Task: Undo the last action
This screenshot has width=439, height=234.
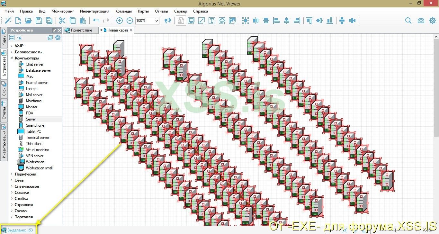Action: [x=96, y=21]
